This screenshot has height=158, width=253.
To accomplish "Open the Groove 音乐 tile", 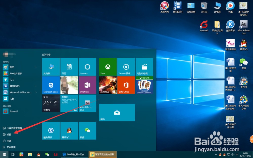I will [x=126, y=67].
